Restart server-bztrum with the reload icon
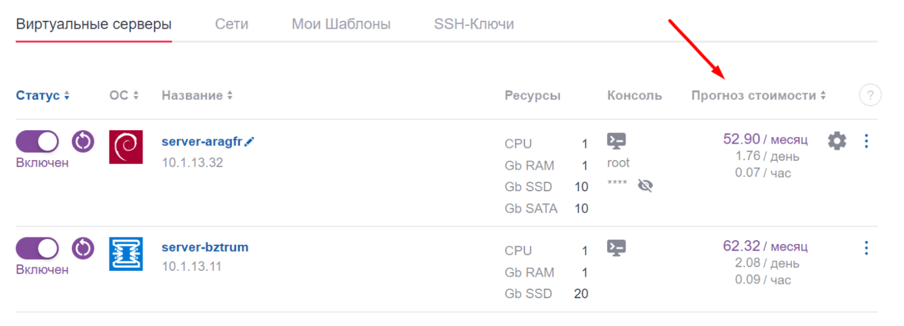 (x=83, y=248)
